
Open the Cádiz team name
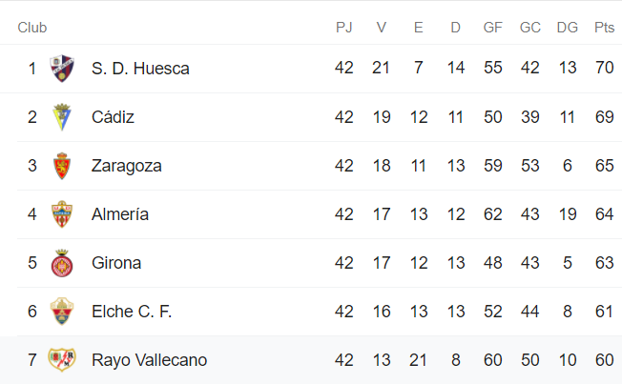click(113, 117)
